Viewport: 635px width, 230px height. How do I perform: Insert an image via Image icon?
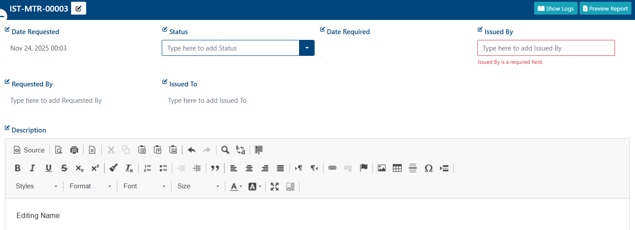coord(381,168)
